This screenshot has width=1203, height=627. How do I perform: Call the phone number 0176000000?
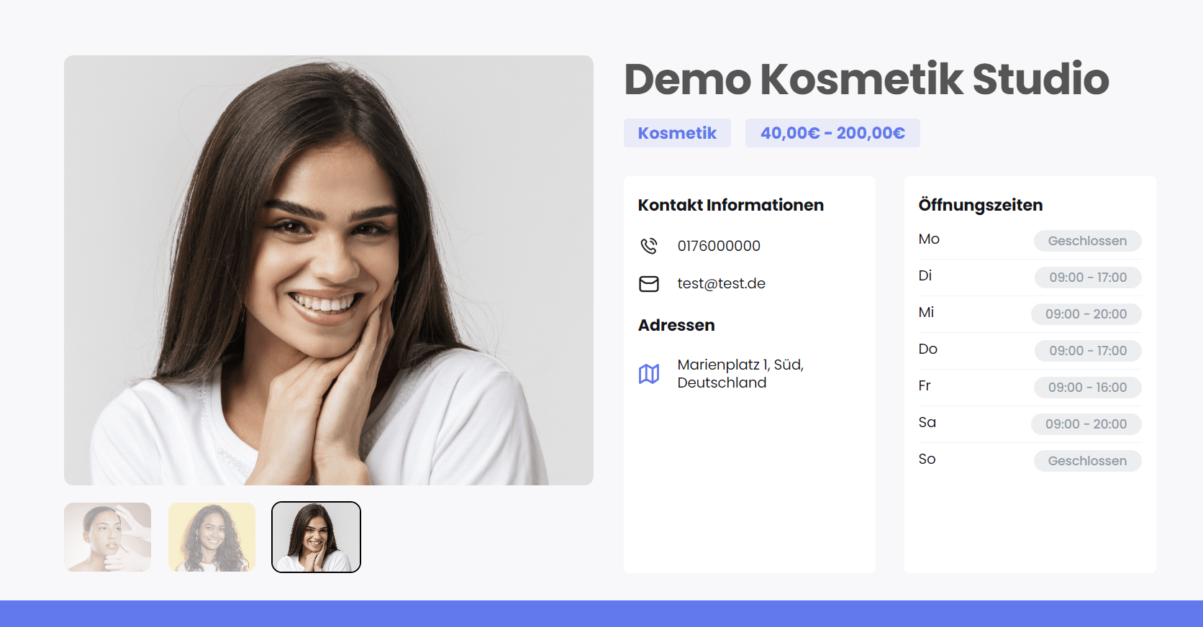719,246
